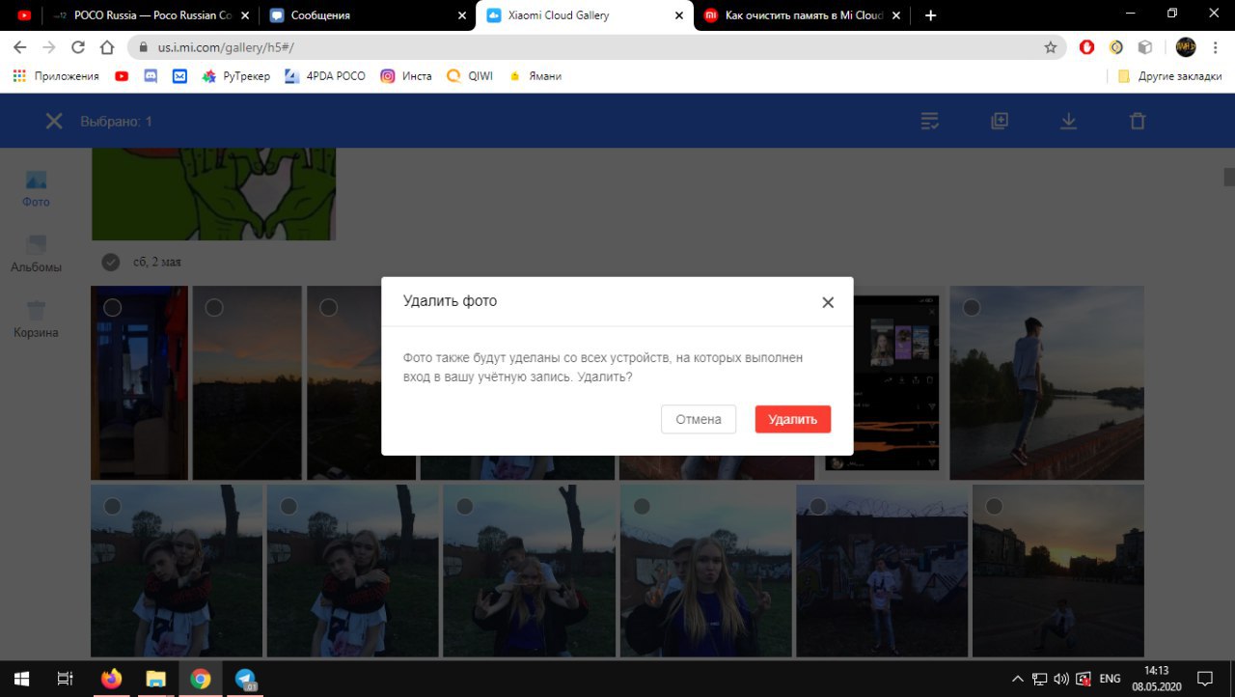Click the red Opera extension icon
This screenshot has width=1235, height=697.
point(1086,46)
